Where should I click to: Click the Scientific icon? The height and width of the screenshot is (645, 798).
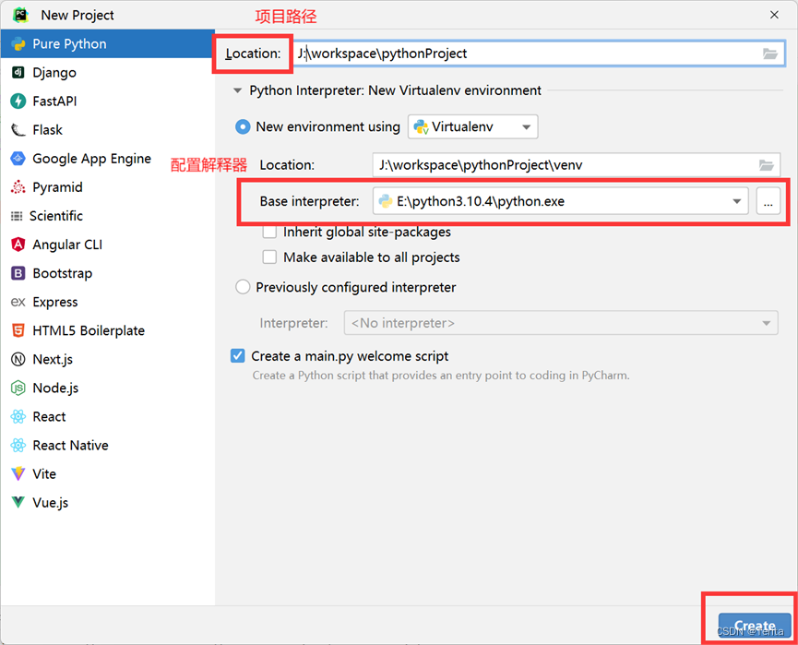pos(17,216)
